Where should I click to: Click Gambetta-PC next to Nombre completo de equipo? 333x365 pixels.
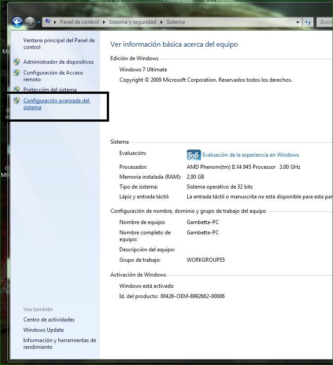click(203, 232)
